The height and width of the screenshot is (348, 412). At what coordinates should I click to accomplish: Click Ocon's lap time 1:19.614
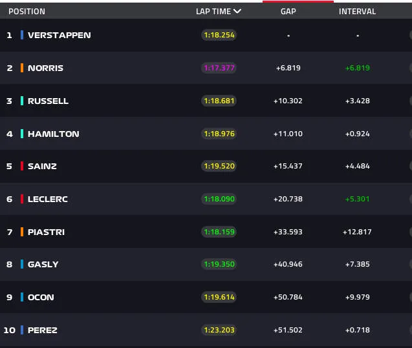tap(219, 297)
